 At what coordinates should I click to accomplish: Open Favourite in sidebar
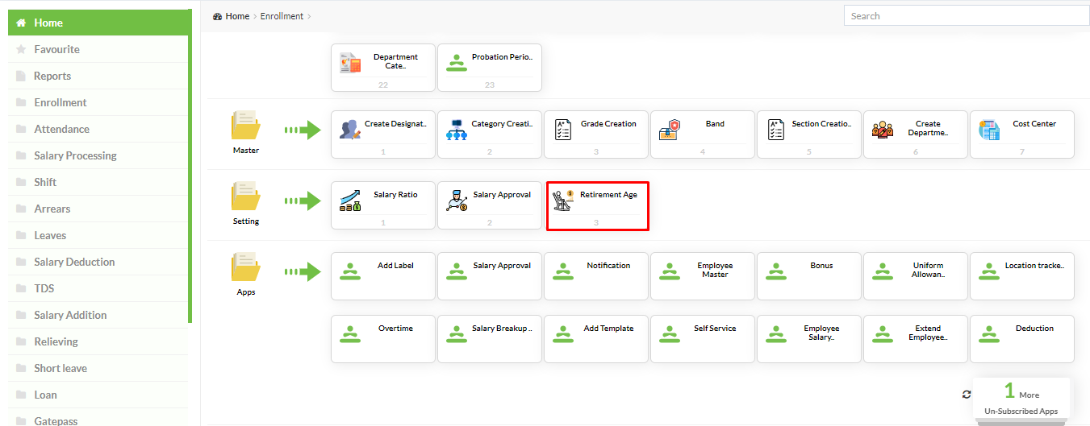pos(98,49)
